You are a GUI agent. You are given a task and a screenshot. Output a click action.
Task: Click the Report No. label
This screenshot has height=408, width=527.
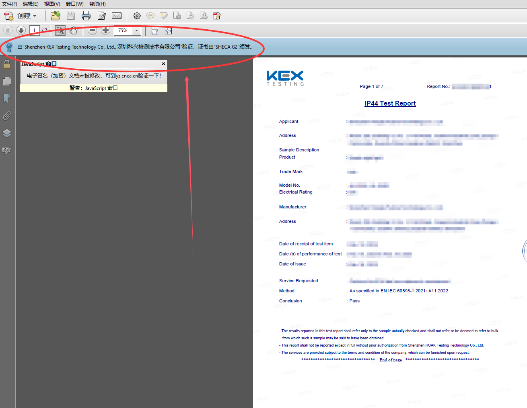(x=438, y=86)
